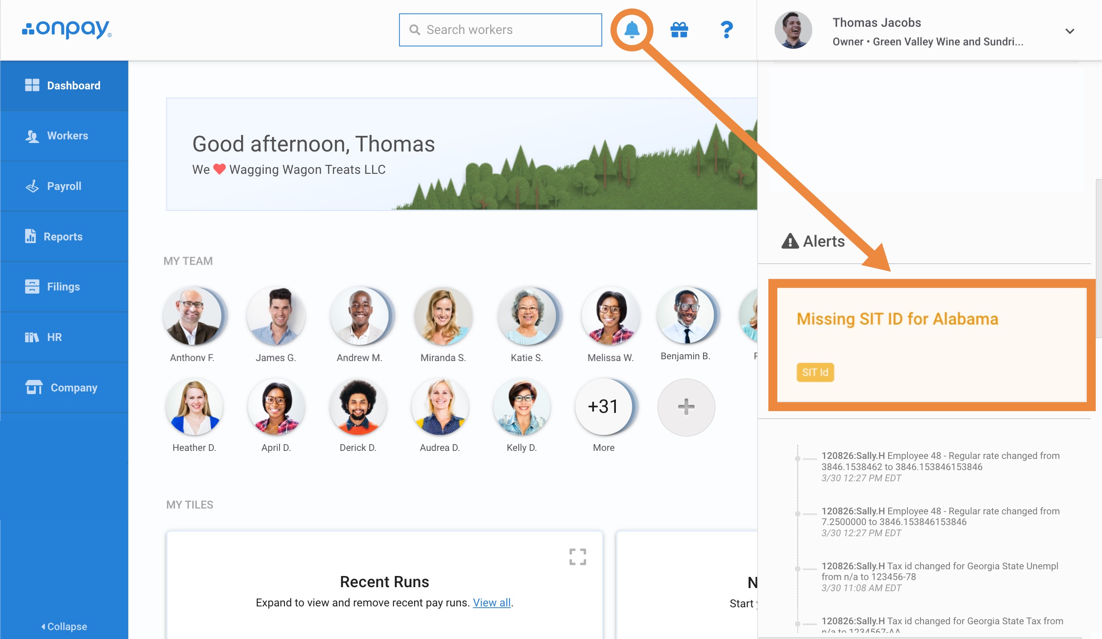Click the notifications bell icon
Viewport: 1102px width, 639px height.
point(632,30)
